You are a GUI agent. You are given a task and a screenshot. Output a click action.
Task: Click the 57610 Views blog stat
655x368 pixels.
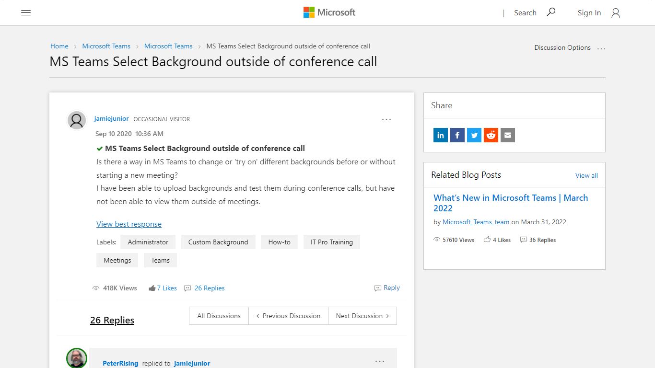tap(454, 240)
